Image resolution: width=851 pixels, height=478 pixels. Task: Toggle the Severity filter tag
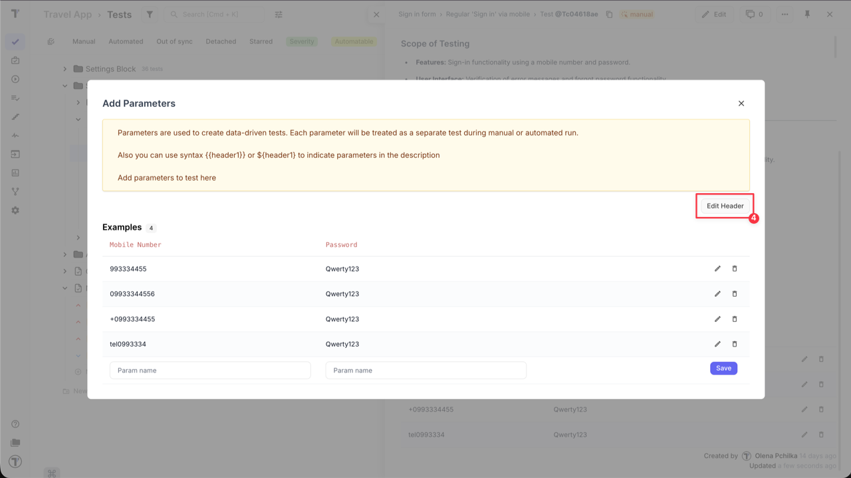(301, 41)
